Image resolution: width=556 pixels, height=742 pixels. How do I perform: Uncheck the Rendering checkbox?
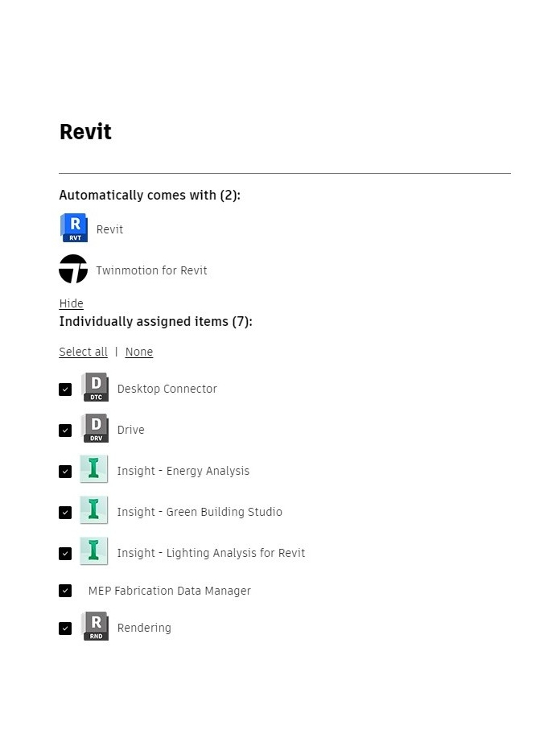click(65, 629)
